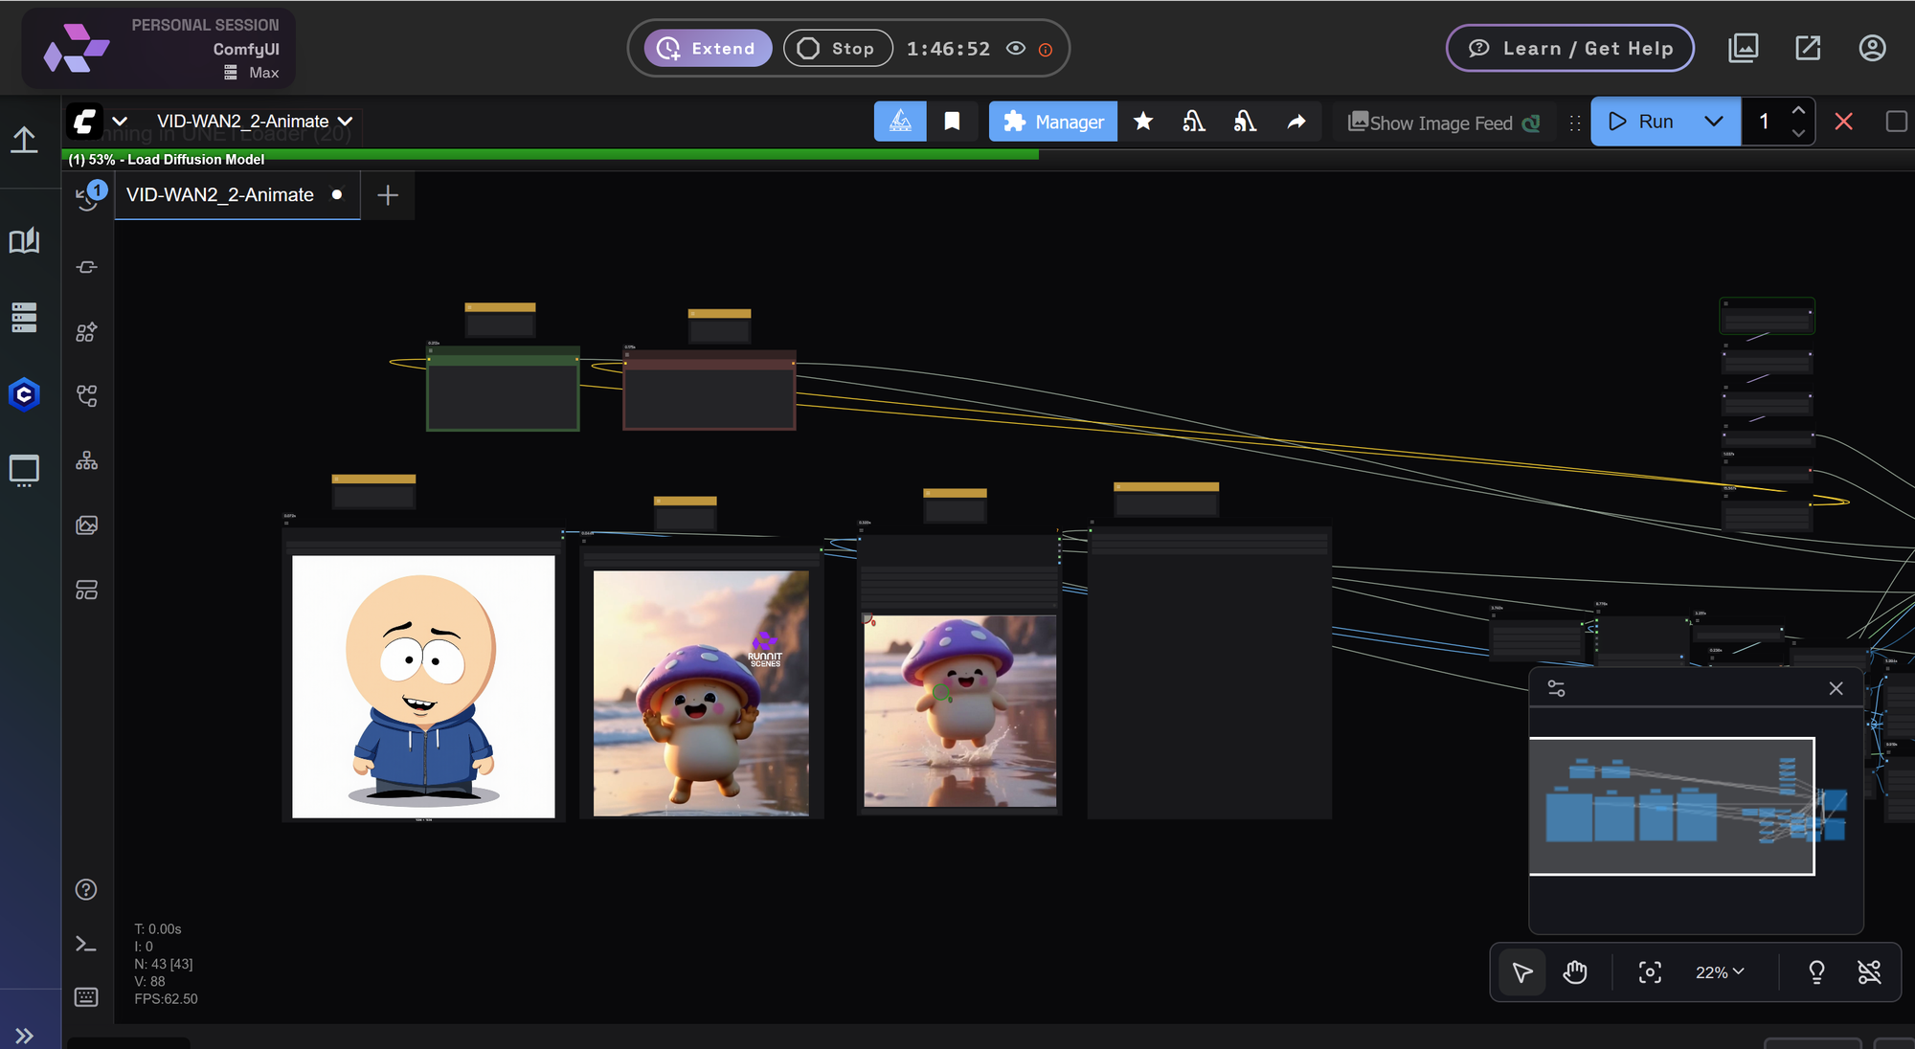Expand VID-WAN2_2-Animate workflow title dropdown
1915x1049 pixels.
[x=346, y=122]
